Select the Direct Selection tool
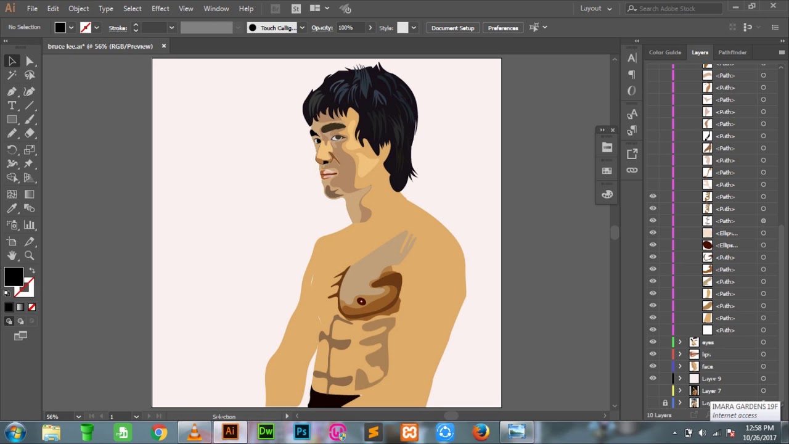789x444 pixels. 30,60
